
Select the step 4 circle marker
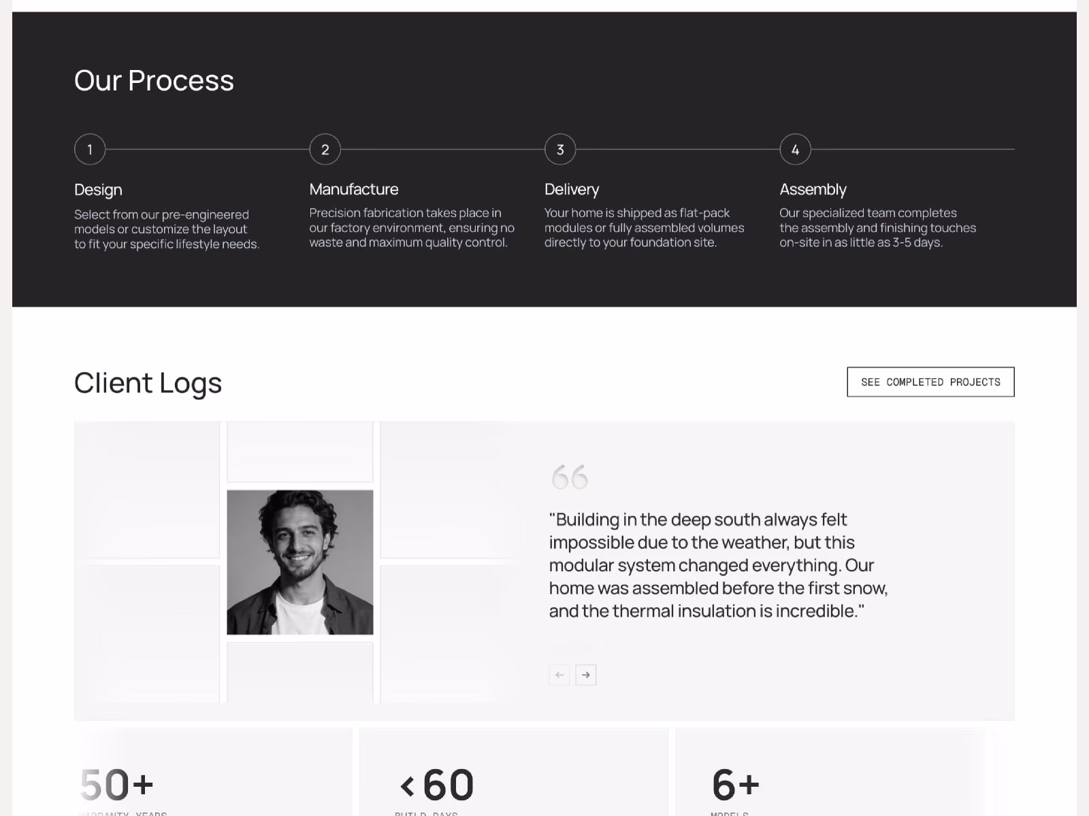coord(795,150)
